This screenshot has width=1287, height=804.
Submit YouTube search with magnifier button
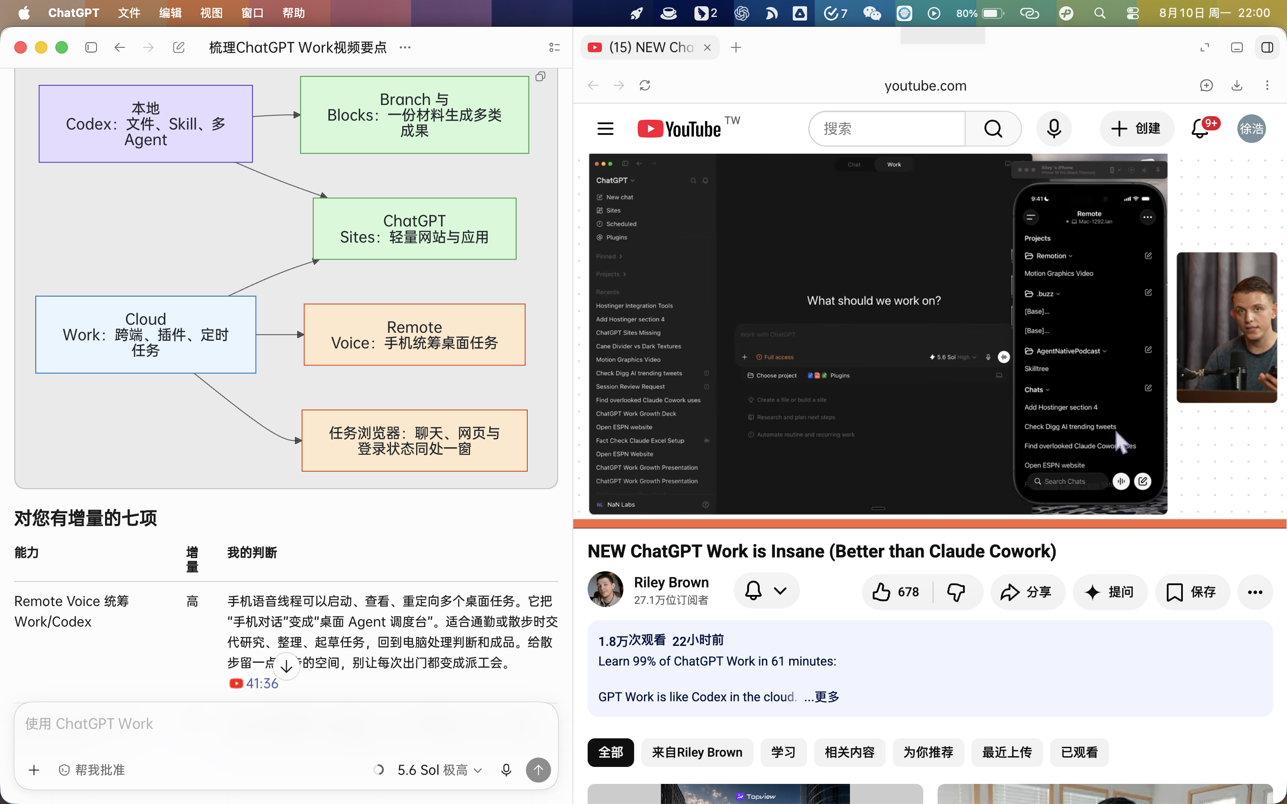(x=993, y=129)
